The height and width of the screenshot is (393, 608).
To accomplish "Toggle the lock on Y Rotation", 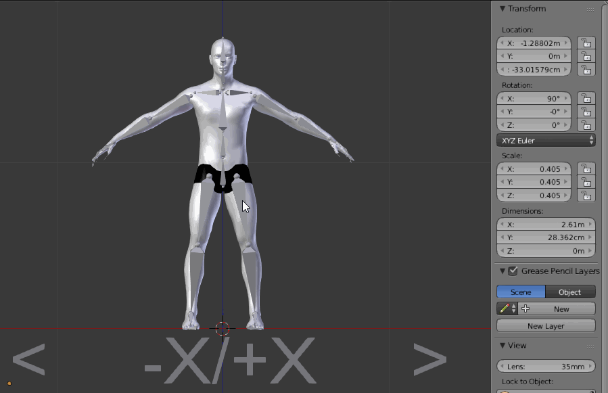I will click(586, 112).
